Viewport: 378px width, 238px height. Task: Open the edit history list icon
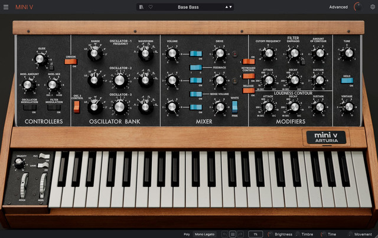pos(233,234)
